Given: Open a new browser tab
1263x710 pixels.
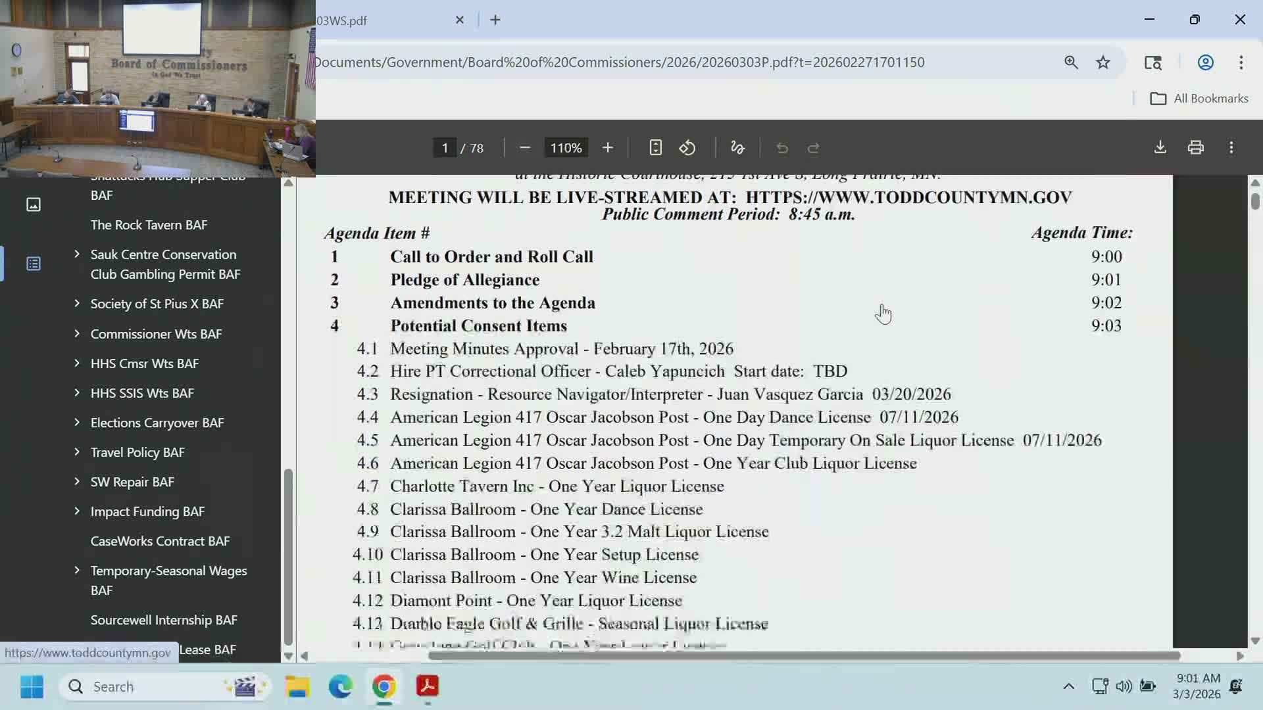Looking at the screenshot, I should point(495,20).
